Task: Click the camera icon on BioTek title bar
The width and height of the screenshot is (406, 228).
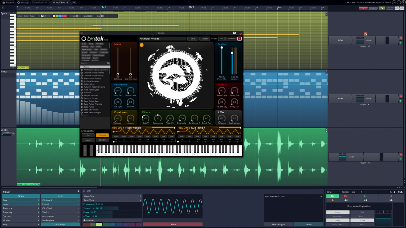Action: pyautogui.click(x=235, y=33)
